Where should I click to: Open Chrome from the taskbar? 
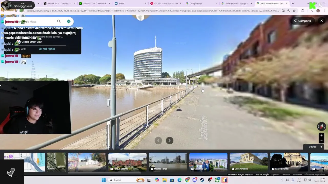(x=187, y=180)
